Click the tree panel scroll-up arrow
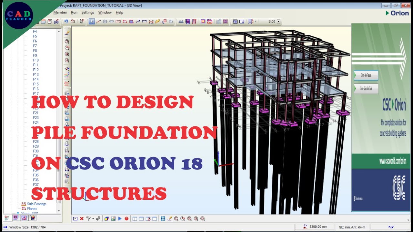The image size is (413, 232). [59, 31]
